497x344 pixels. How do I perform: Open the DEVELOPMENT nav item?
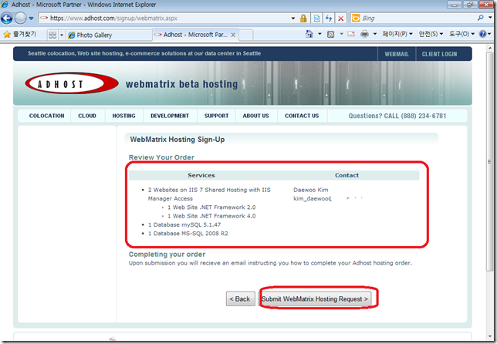(170, 116)
